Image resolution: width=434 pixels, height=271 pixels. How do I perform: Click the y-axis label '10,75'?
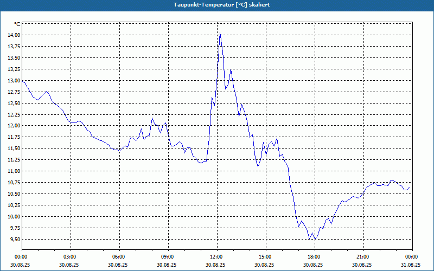tap(15, 183)
